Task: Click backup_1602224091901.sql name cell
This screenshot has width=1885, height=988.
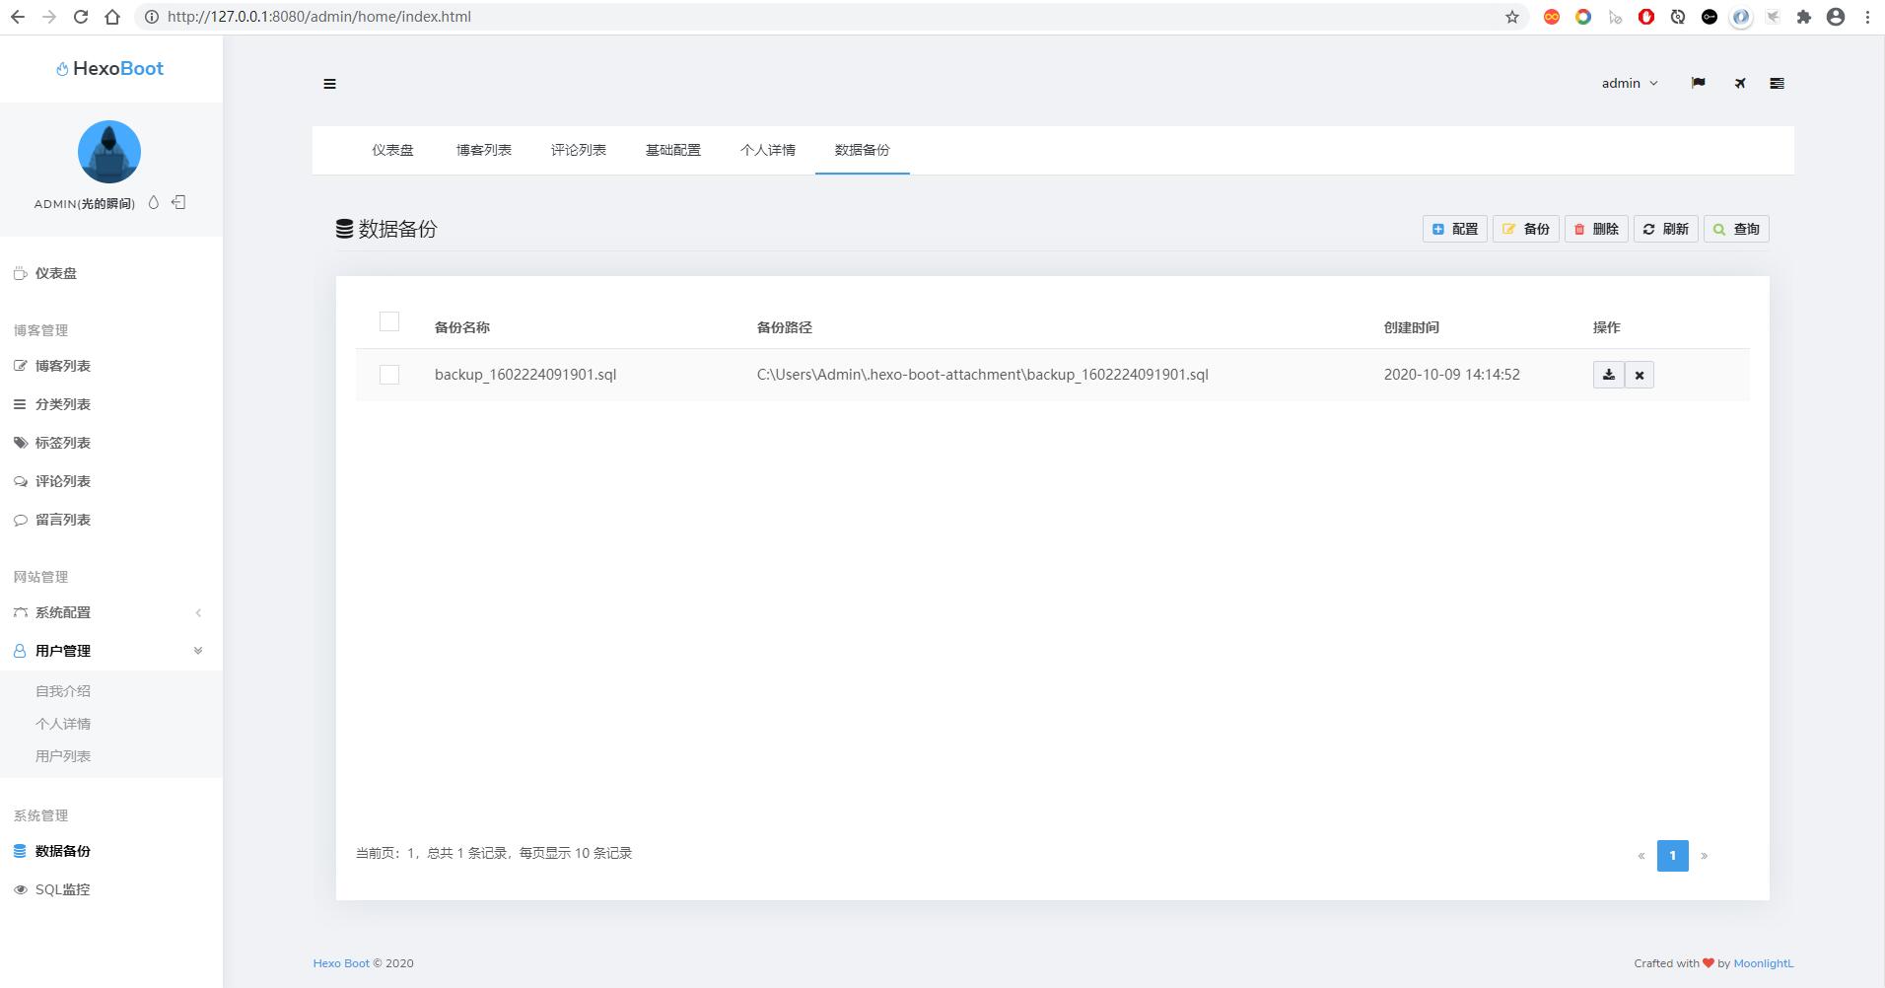Action: coord(525,375)
